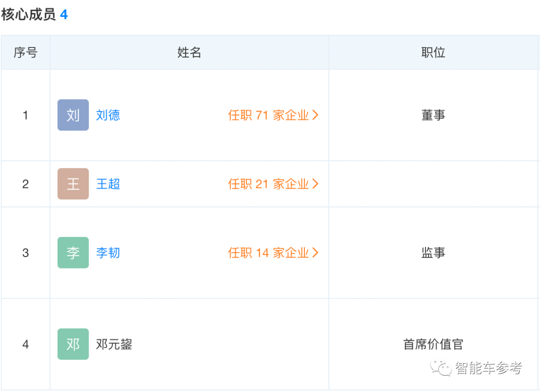Open 李韧's profile link
Image resolution: width=540 pixels, height=392 pixels.
108,252
